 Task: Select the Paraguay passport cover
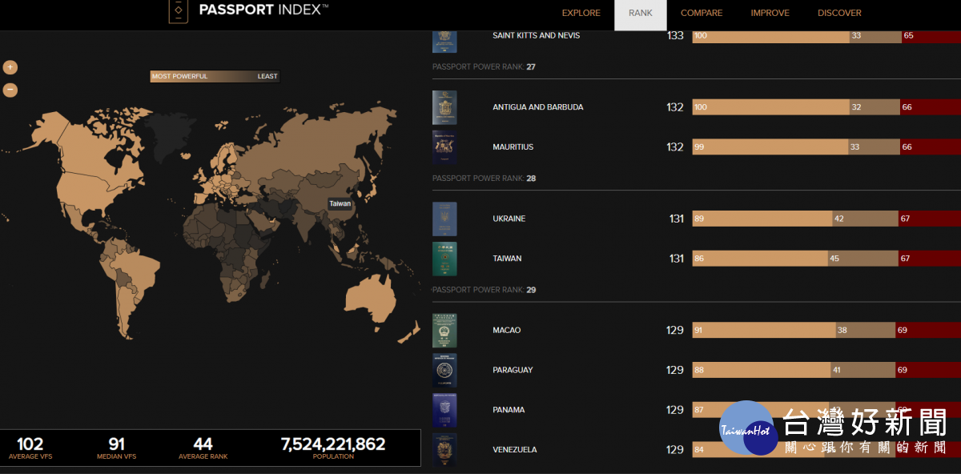point(444,370)
